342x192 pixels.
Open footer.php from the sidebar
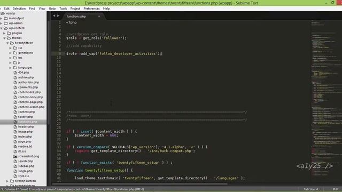25,117
